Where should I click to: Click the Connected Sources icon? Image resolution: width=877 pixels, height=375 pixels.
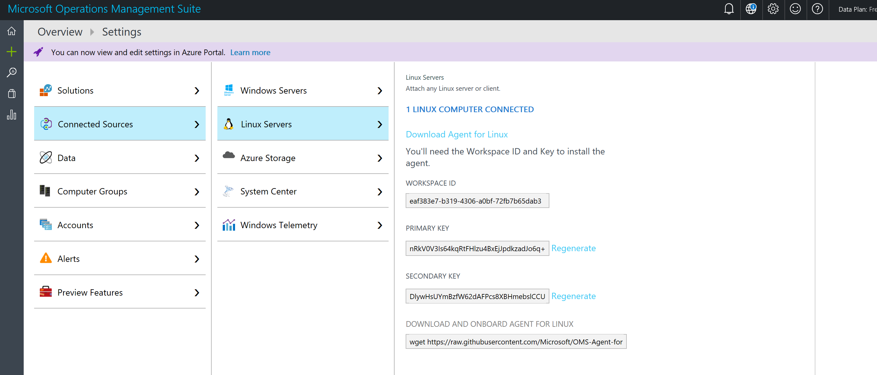tap(46, 124)
